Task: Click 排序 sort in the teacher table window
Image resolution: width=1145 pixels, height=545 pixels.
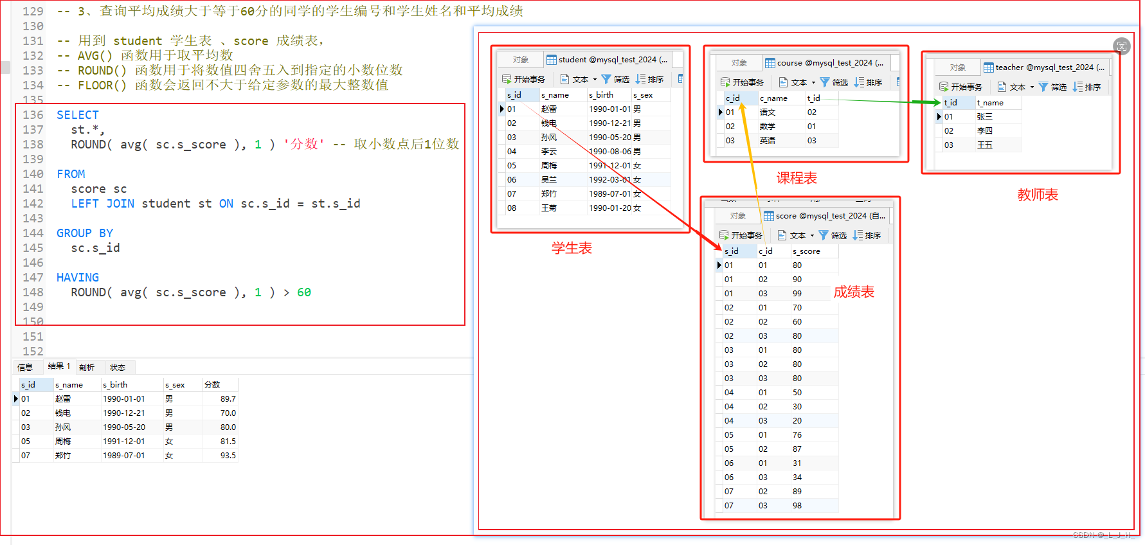Action: click(1086, 87)
